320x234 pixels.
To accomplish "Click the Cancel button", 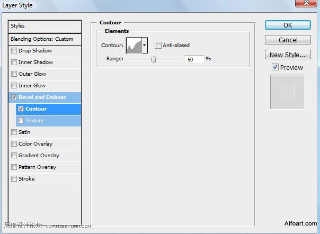I will [288, 40].
